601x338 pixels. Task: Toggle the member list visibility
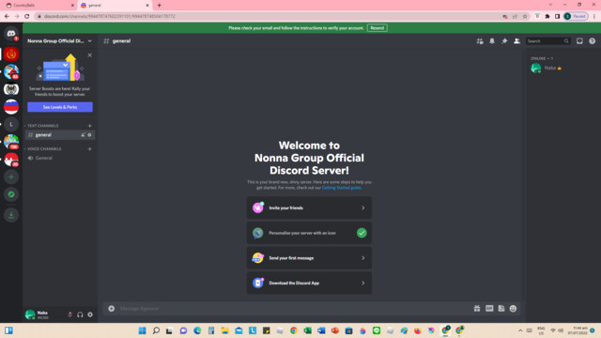pos(516,41)
